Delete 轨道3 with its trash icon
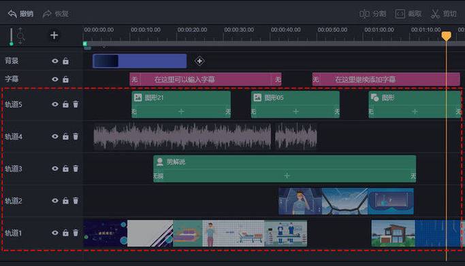The image size is (465, 266). pos(76,168)
